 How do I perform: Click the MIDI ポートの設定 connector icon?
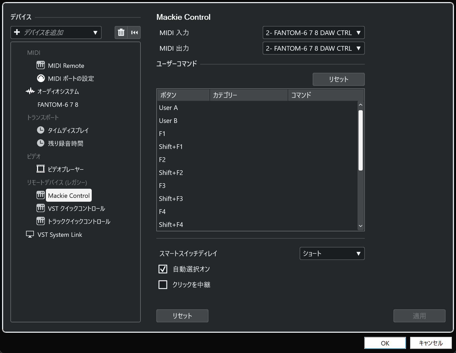pyautogui.click(x=41, y=78)
